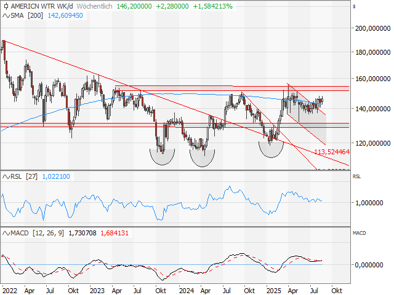
Task: Click the SMA indicator line icon
Action: pyautogui.click(x=6, y=16)
